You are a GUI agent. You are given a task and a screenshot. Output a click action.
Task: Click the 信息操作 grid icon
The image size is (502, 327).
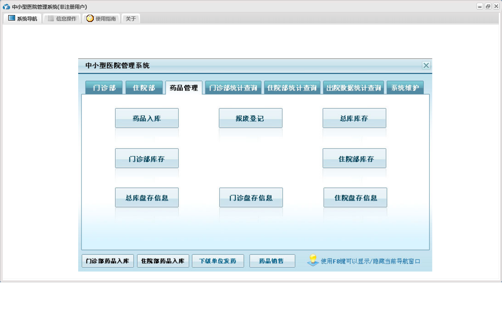pyautogui.click(x=51, y=19)
